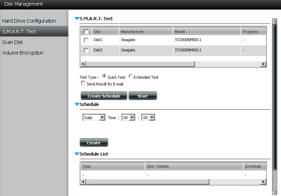Collapse the Schedule List section triangle
This screenshot has width=281, height=196.
pyautogui.click(x=77, y=154)
